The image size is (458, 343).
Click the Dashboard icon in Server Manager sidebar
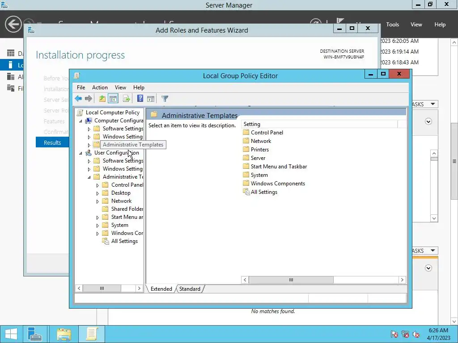point(11,53)
